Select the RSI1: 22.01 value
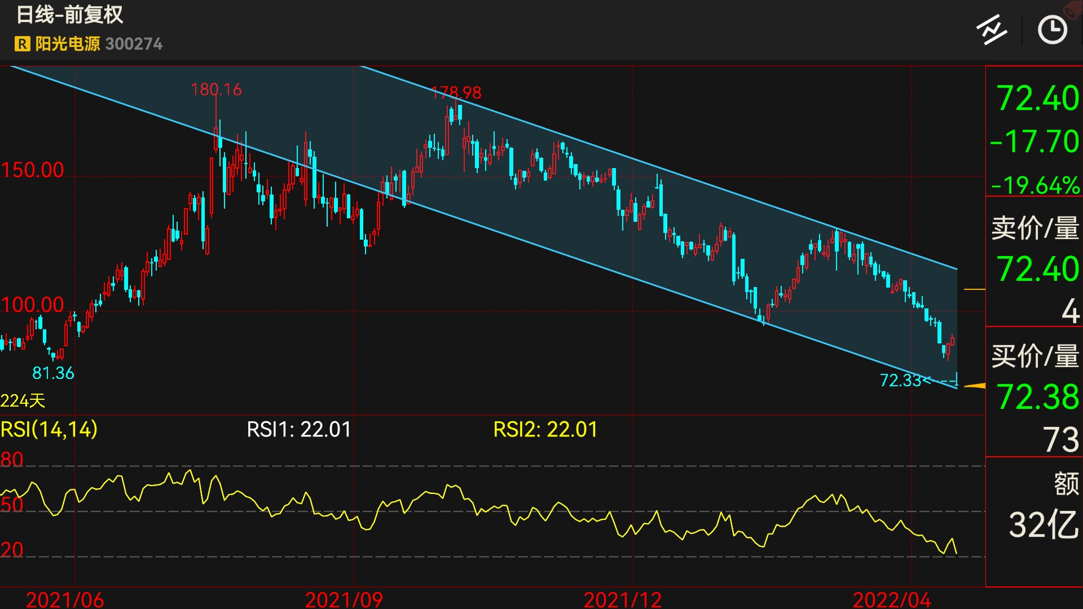The width and height of the screenshot is (1083, 609). point(299,430)
